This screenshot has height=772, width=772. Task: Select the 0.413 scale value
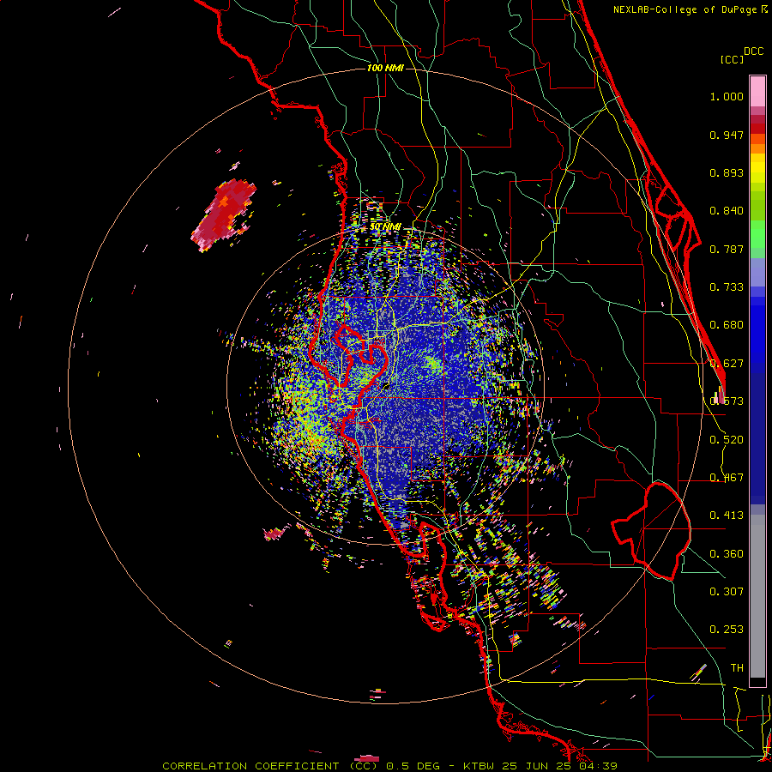pos(727,516)
